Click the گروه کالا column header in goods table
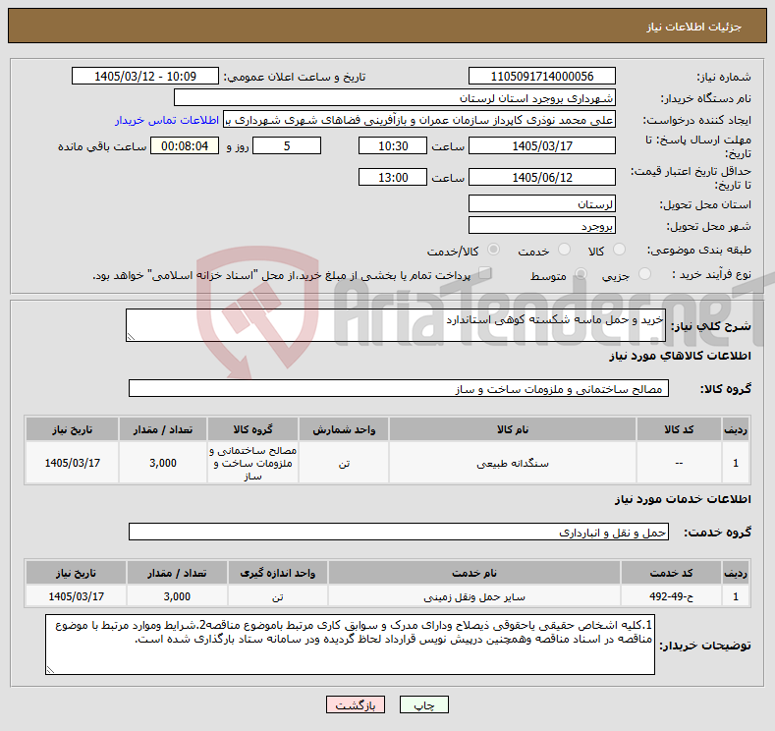The height and width of the screenshot is (731, 775). pos(252,429)
